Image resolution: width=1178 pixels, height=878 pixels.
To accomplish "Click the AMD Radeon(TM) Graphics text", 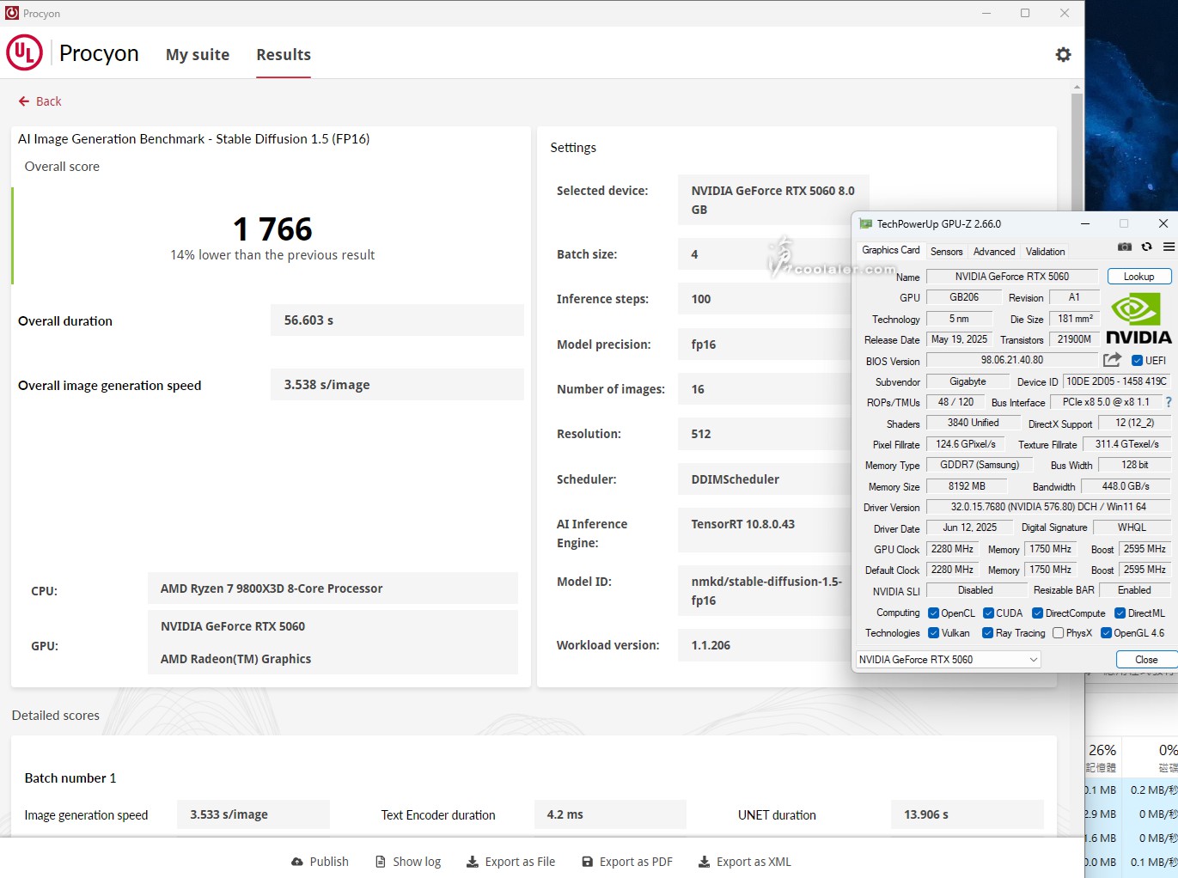I will [x=235, y=659].
